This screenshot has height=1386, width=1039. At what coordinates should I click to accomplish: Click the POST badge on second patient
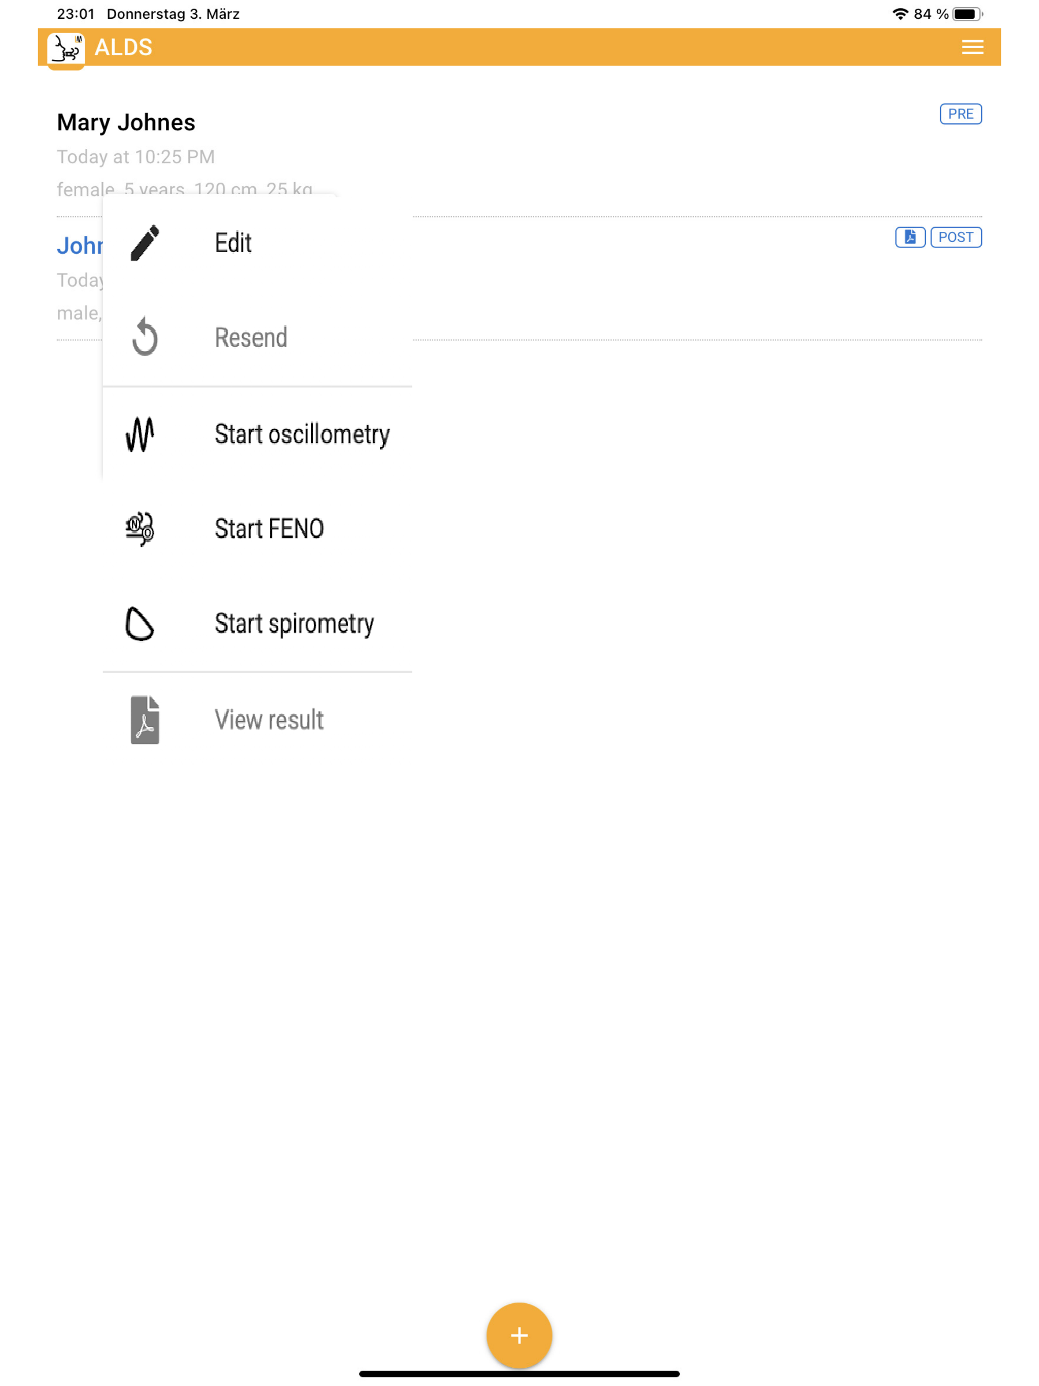956,237
